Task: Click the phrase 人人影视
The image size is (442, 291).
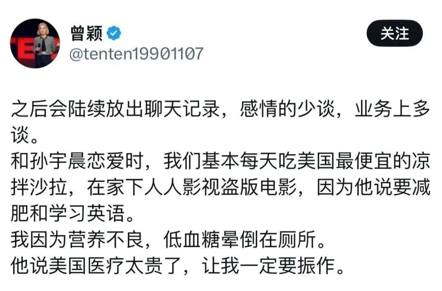Action: [183, 187]
